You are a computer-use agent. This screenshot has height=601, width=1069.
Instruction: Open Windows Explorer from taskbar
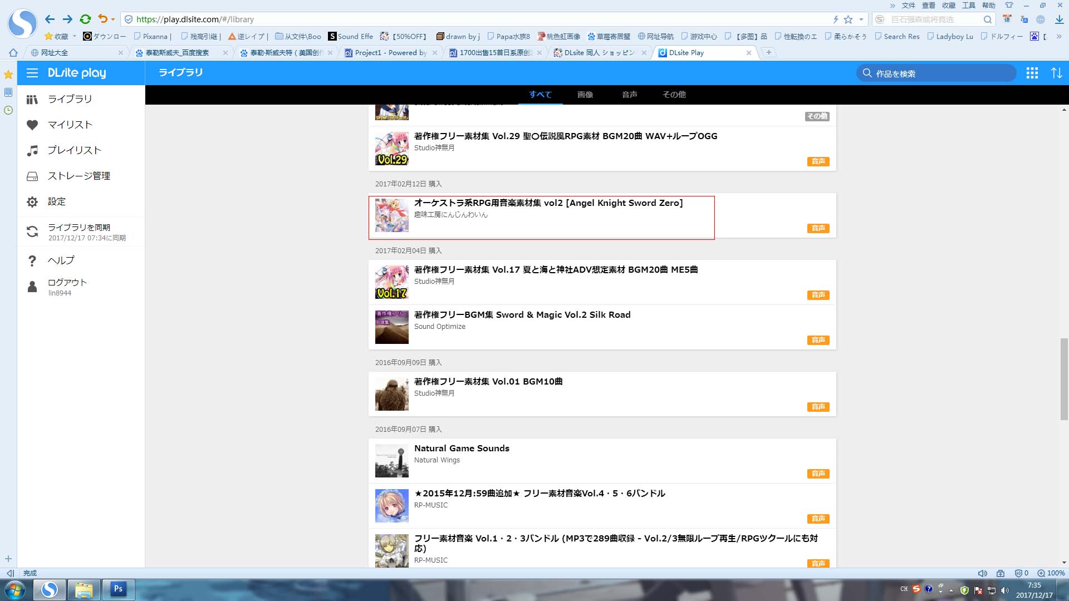pos(84,589)
